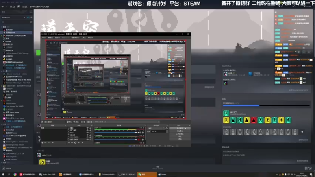
Task: Open the Steam 社区 (Community) tab
Action: (x=25, y=7)
